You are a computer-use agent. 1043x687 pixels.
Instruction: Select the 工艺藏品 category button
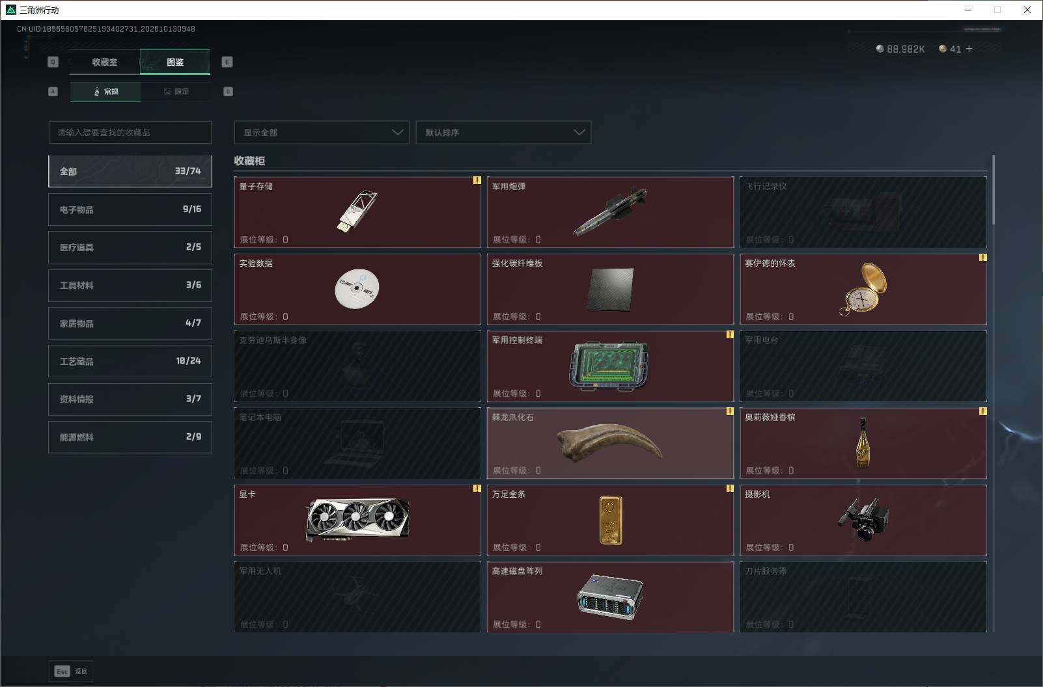(130, 361)
